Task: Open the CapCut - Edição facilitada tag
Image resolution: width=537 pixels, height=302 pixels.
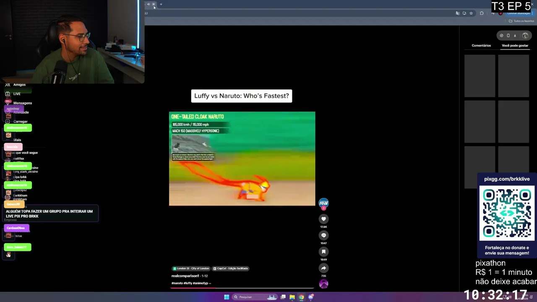Action: tap(231, 268)
